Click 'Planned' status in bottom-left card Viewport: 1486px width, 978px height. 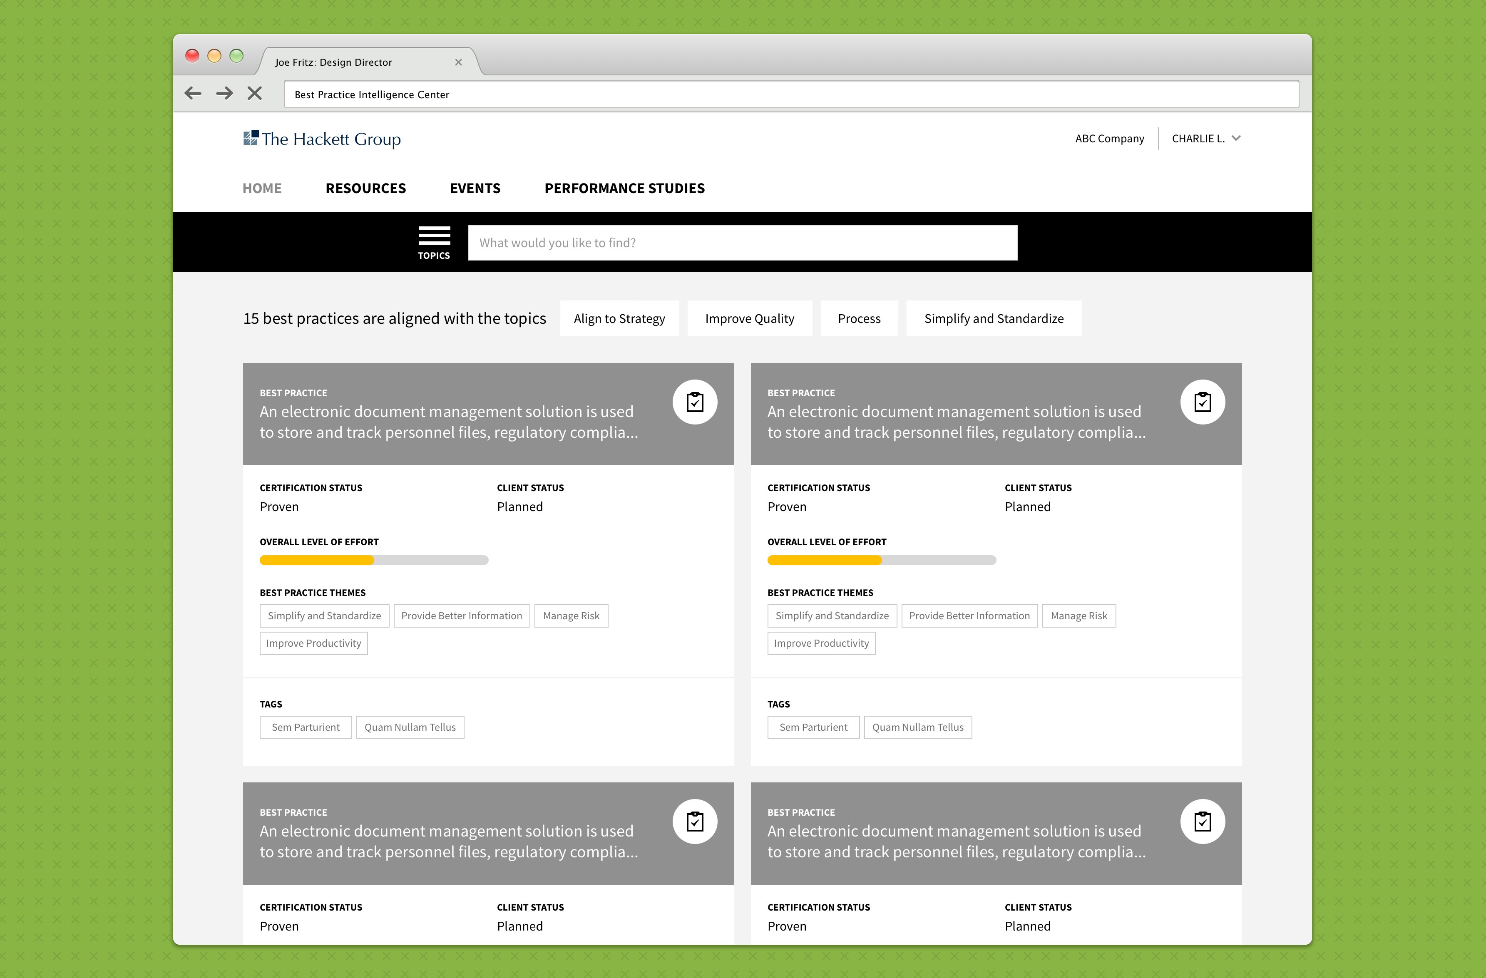point(520,926)
